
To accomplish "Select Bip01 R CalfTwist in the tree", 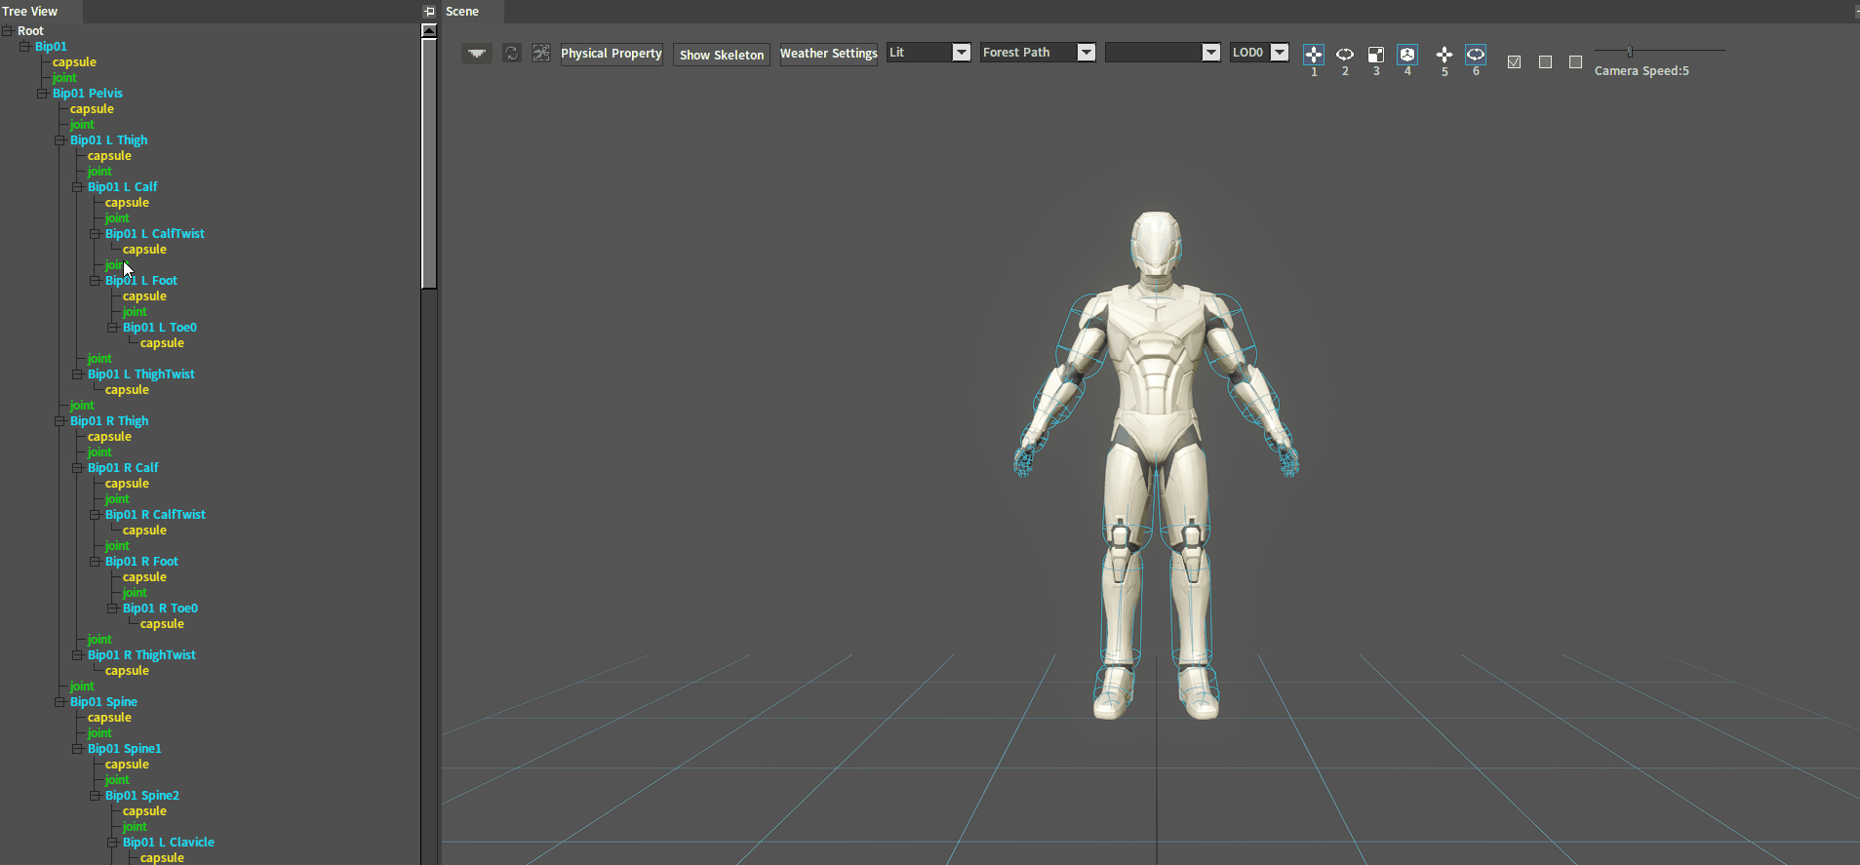I will 156,515.
